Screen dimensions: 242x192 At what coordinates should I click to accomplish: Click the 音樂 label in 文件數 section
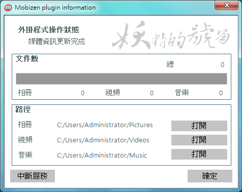coord(182,93)
